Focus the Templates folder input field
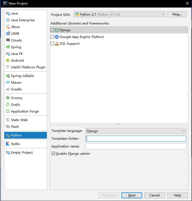This screenshot has width=192, height=201. pos(136,139)
